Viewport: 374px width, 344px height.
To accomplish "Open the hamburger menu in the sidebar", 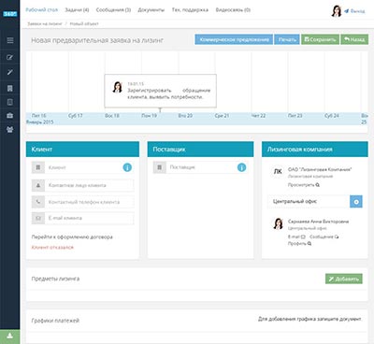I will tap(10, 40).
